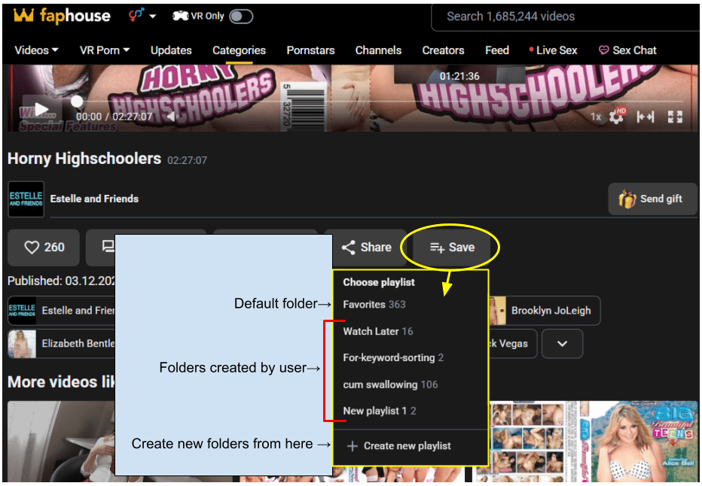Open the Videos dropdown menu

click(36, 50)
